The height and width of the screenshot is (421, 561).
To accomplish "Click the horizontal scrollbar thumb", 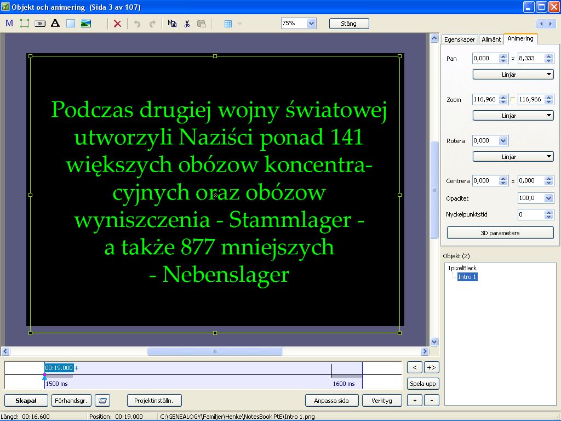I will pos(215,351).
